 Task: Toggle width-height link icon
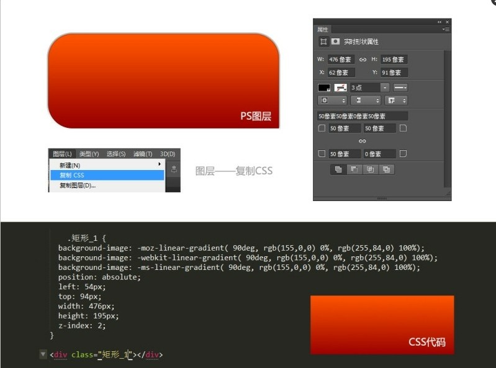pyautogui.click(x=363, y=60)
